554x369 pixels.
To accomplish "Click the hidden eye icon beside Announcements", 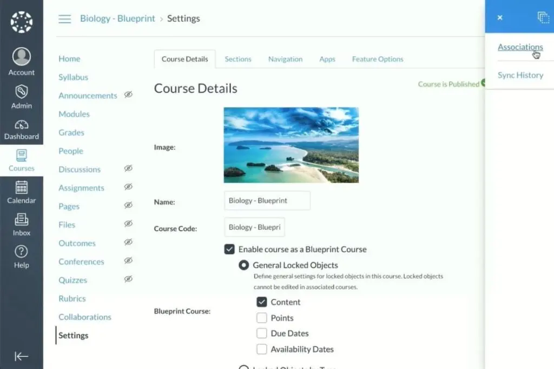I will (128, 95).
